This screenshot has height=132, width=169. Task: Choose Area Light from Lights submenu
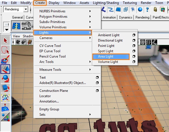coord(111,56)
